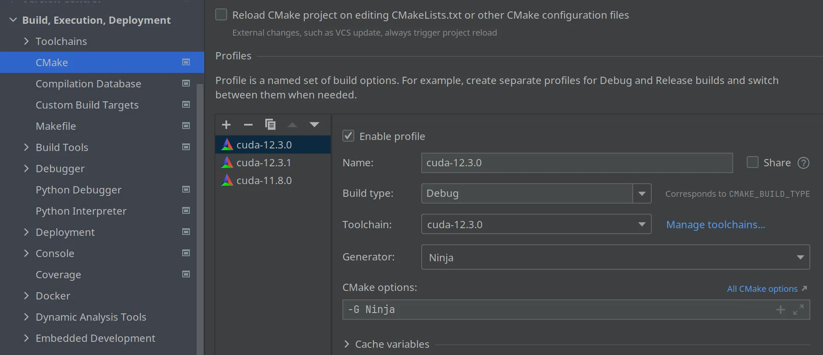The height and width of the screenshot is (355, 823).
Task: Click the CMake icon beside cuda-12.3.1 profile
Action: [228, 162]
